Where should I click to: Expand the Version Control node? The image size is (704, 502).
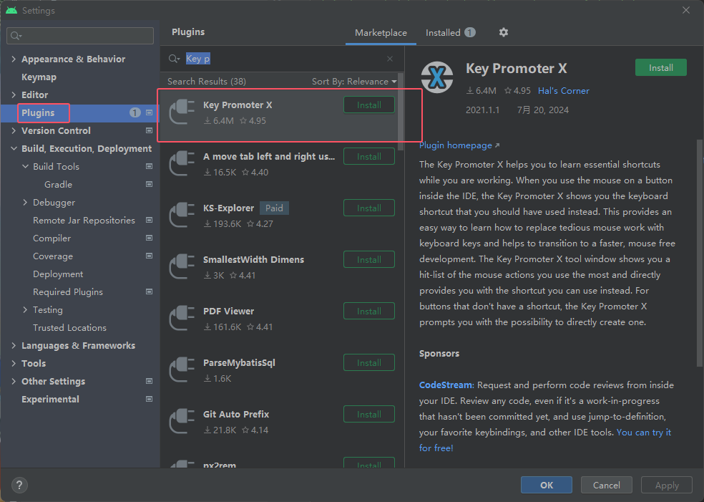[14, 131]
